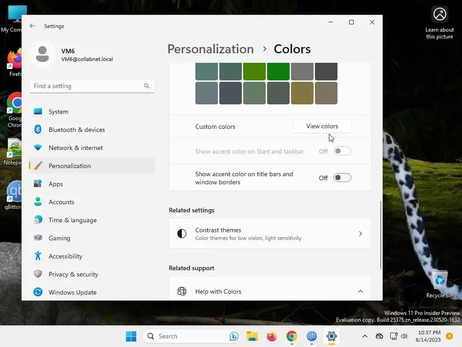This screenshot has height=347, width=462.
Task: Toggle accent color on title bars and window borders
Action: (x=342, y=178)
